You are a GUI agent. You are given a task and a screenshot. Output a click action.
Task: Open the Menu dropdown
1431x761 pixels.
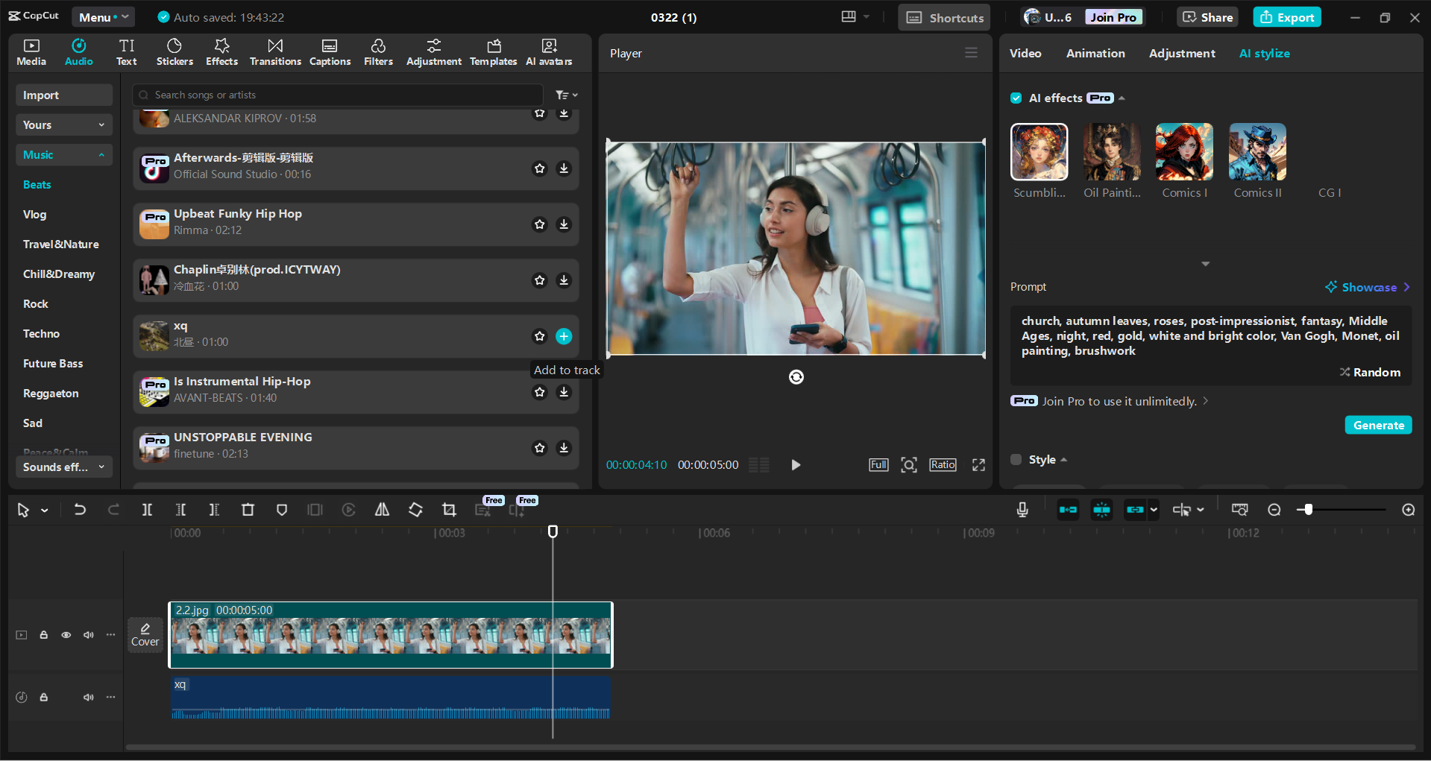(103, 17)
